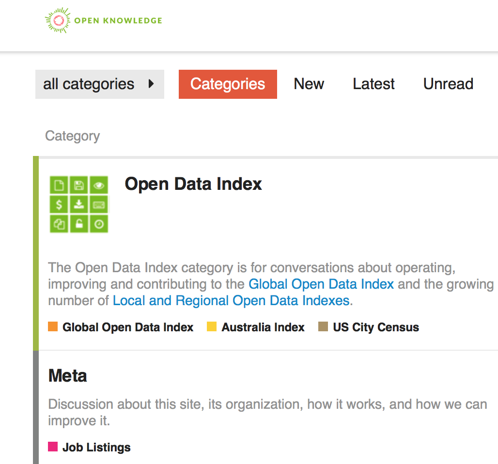Open the Open Data Index category heading
This screenshot has height=464, width=498.
coord(193,184)
